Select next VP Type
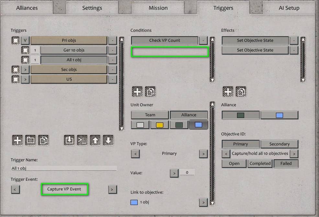This screenshot has height=217, width=319. (203, 154)
